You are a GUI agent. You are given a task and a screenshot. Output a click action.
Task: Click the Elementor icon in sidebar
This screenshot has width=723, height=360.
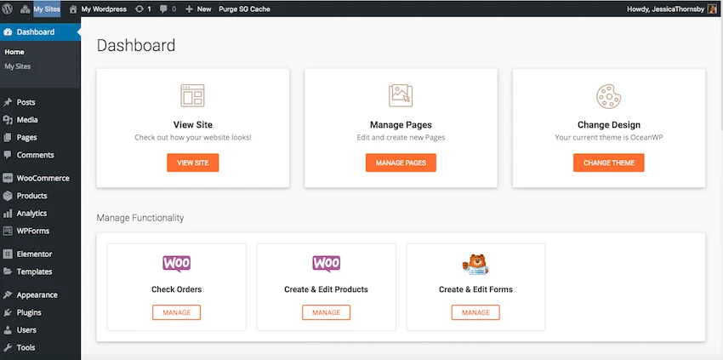pos(8,254)
